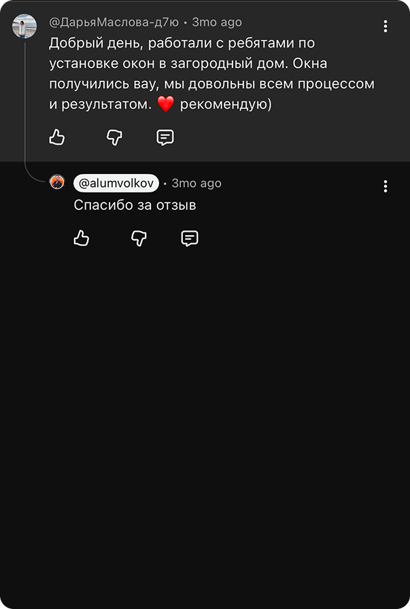The width and height of the screenshot is (410, 609).
Task: Like Дарья Маслова's comment with thumbs up
Action: (x=56, y=137)
